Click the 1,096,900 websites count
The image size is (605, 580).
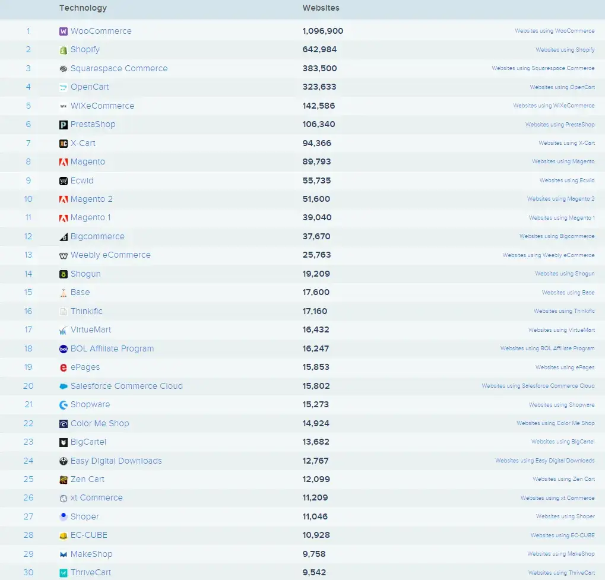[322, 31]
